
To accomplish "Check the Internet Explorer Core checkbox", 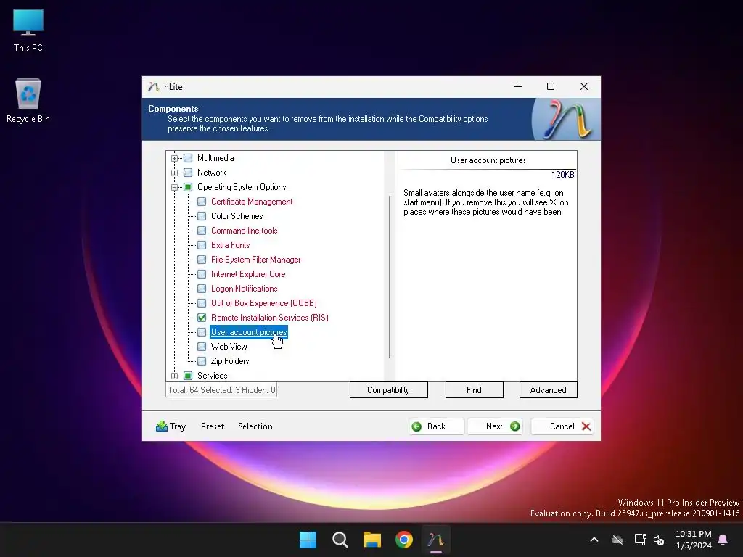I will pyautogui.click(x=202, y=274).
